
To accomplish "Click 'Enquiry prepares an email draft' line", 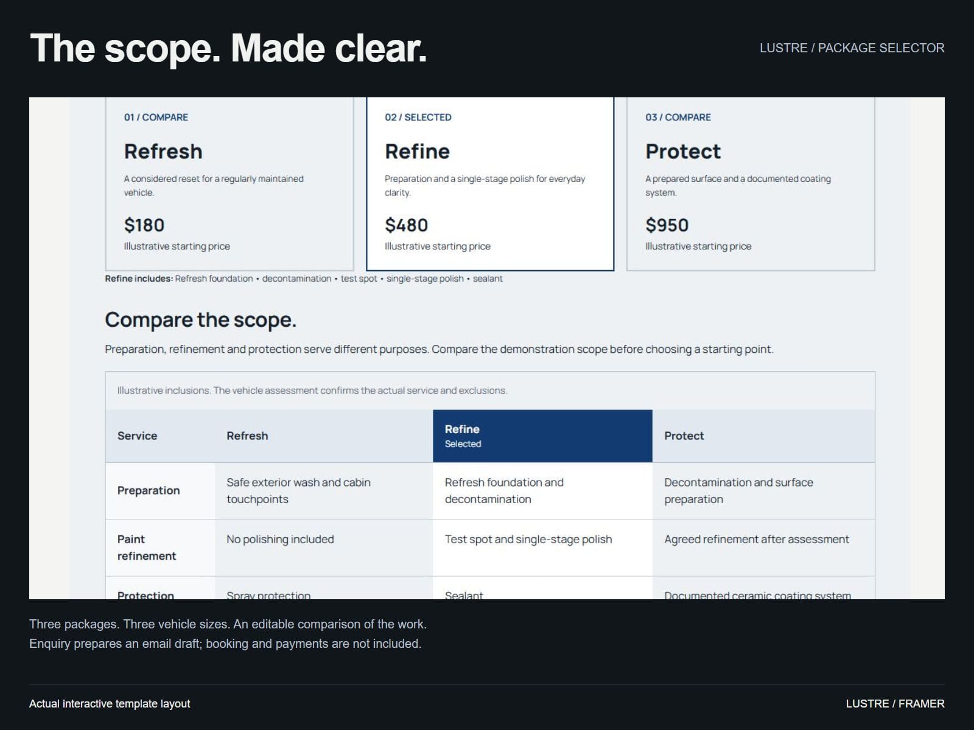I will (x=225, y=644).
